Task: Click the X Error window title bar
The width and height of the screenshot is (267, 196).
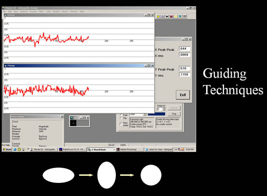Action: click(79, 15)
